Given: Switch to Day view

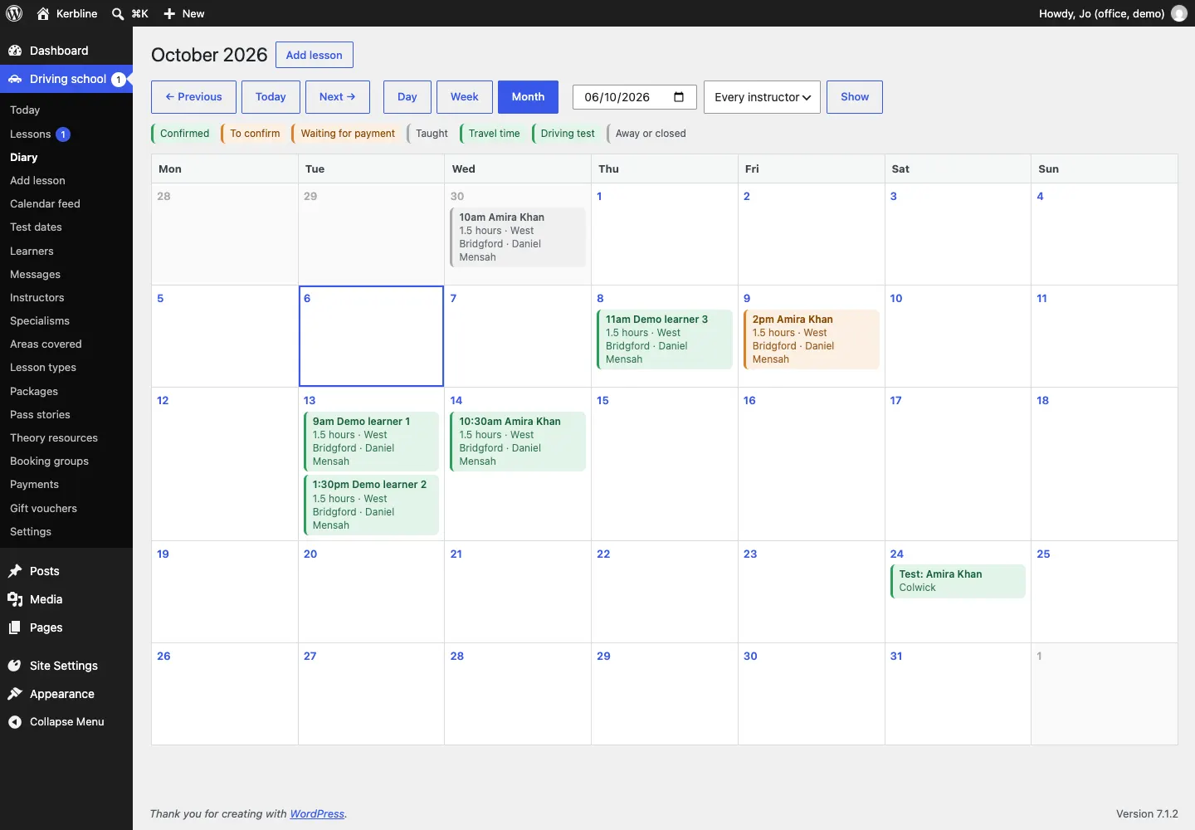Looking at the screenshot, I should (x=407, y=97).
